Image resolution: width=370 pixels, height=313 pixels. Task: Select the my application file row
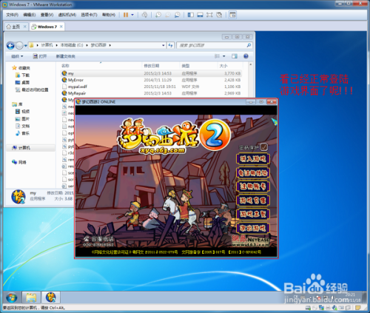tap(151, 73)
